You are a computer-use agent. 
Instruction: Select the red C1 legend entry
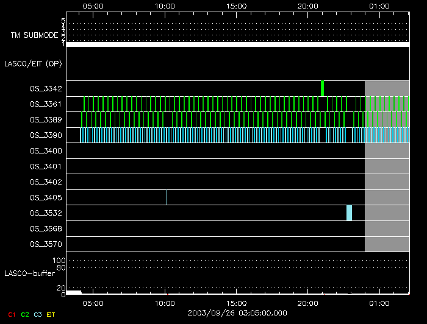click(10, 315)
